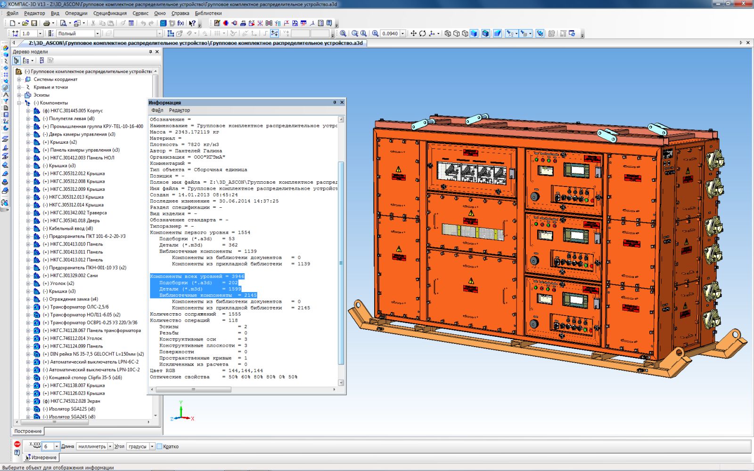754x471 pixels.
Task: Toggle shaded with edges display mode
Action: [x=485, y=33]
